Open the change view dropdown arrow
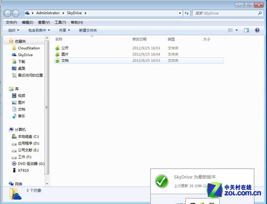This screenshot has width=267, height=204. pyautogui.click(x=237, y=30)
